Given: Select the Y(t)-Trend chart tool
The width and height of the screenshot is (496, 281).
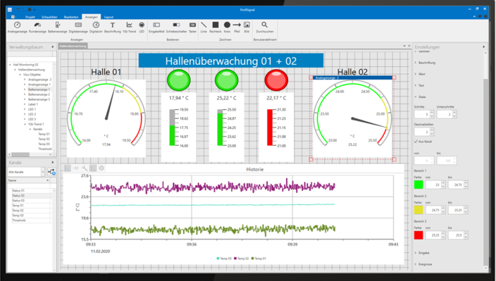Looking at the screenshot, I should pyautogui.click(x=129, y=27).
